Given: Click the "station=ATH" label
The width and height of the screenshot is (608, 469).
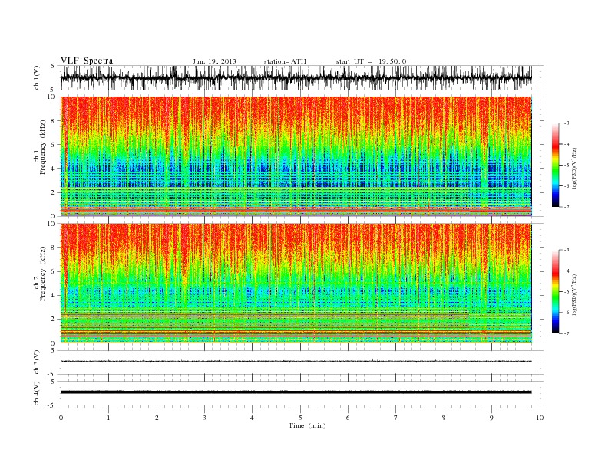Looking at the screenshot, I should click(285, 61).
